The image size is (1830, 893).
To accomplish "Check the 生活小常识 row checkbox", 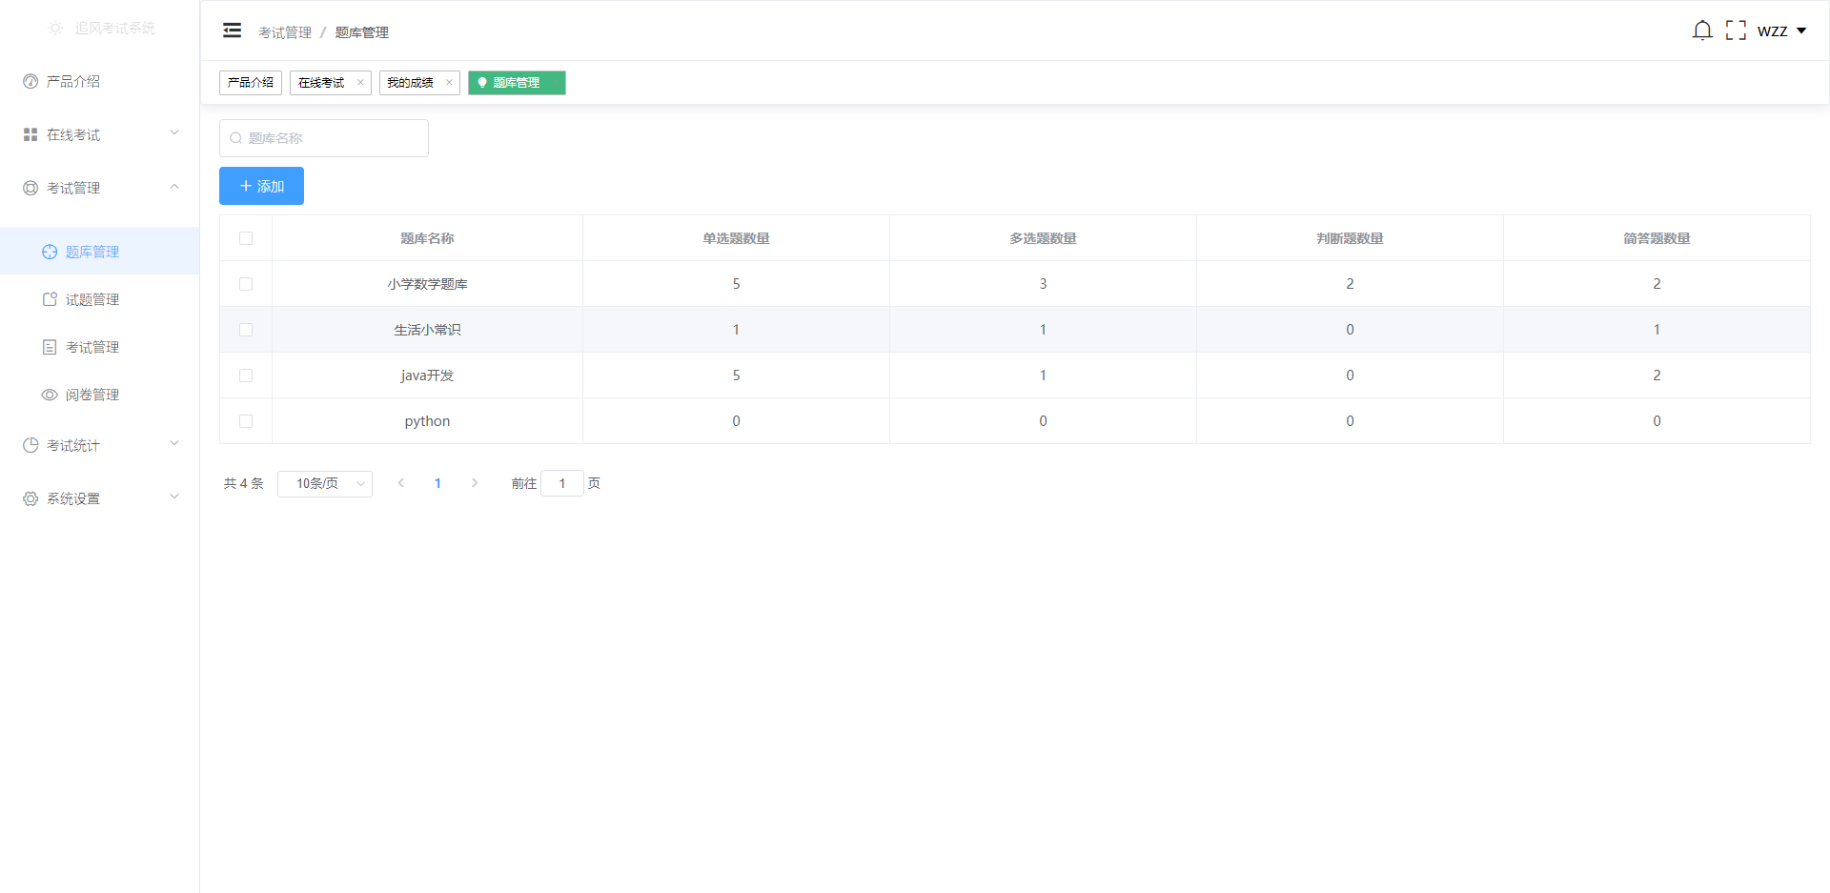I will pyautogui.click(x=246, y=330).
